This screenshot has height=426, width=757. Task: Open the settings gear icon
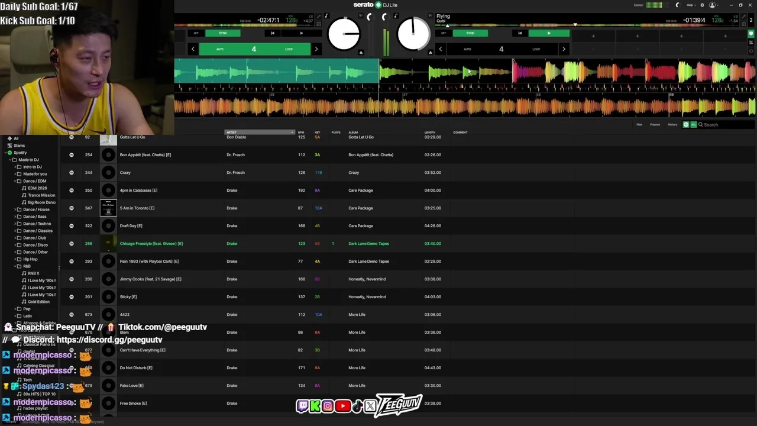click(702, 5)
